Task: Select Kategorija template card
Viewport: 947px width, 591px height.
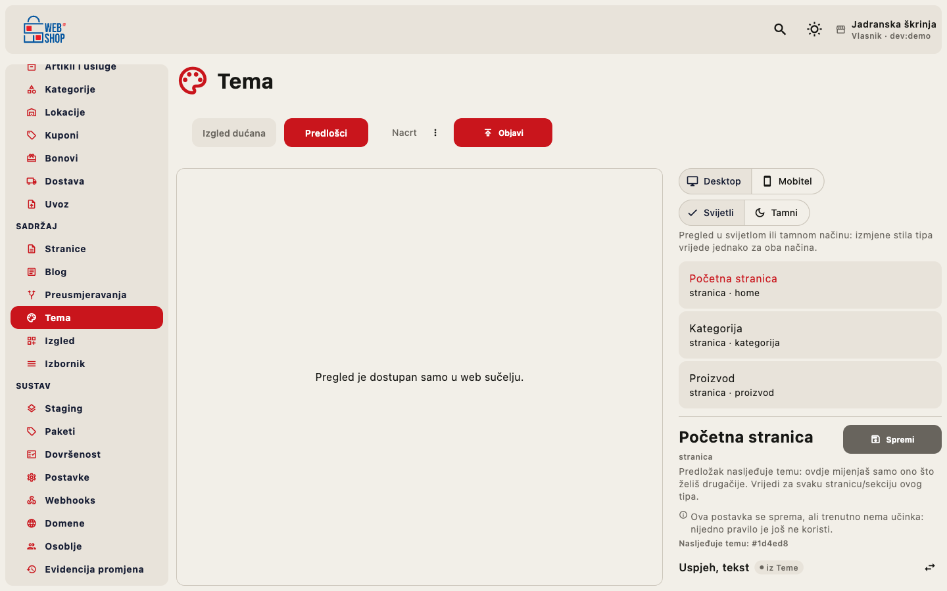Action: point(810,335)
